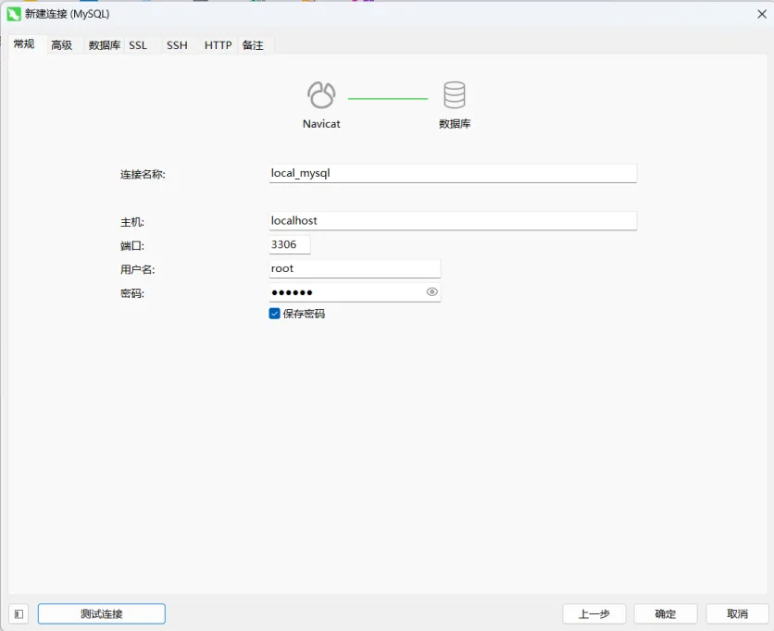Go back with the 上一步 button

click(x=594, y=613)
